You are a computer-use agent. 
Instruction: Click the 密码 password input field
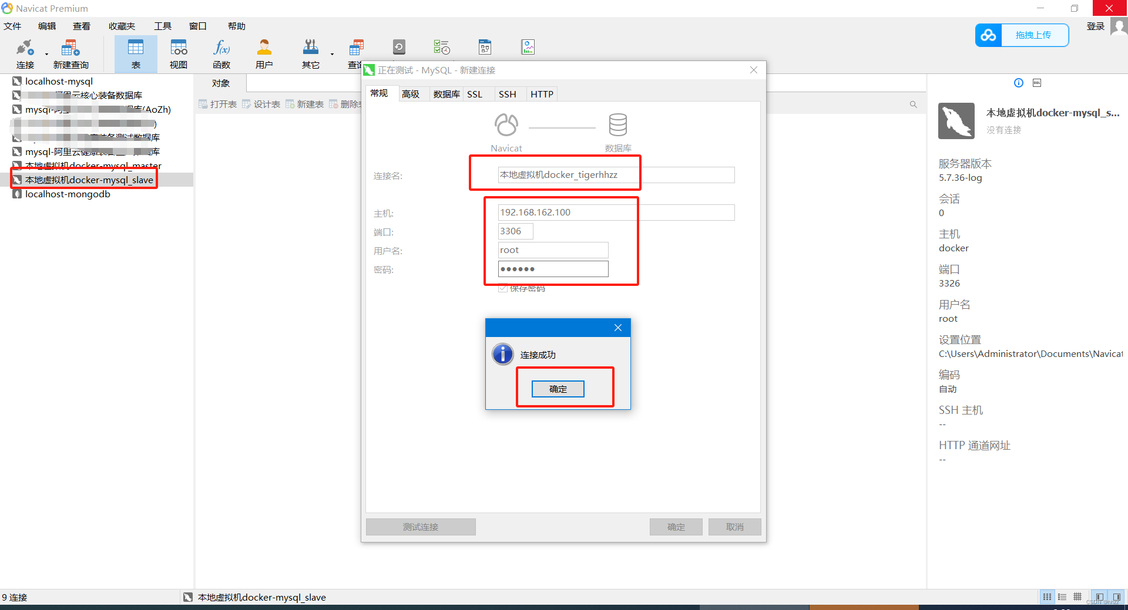[553, 269]
